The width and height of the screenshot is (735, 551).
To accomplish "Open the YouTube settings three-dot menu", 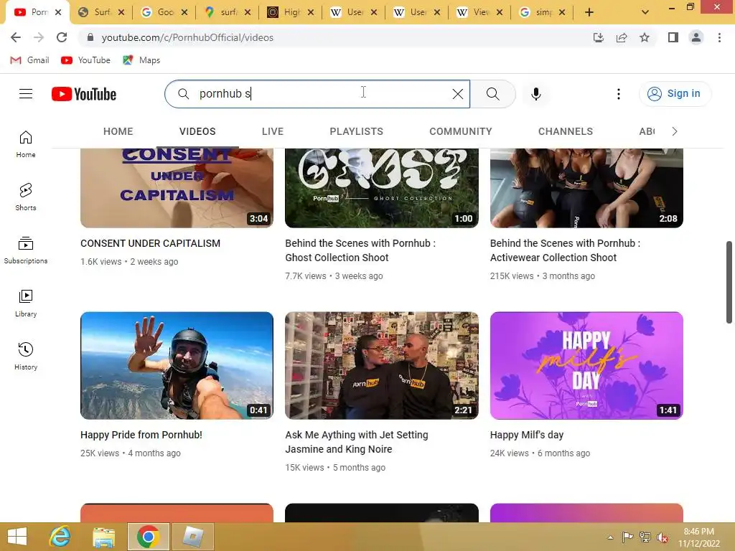I will pos(618,94).
